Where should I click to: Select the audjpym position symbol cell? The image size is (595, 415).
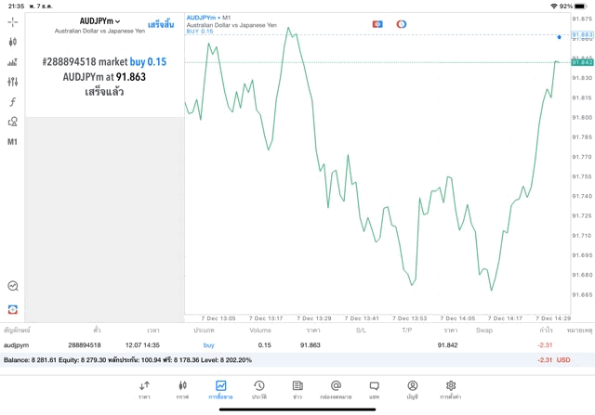pyautogui.click(x=17, y=344)
